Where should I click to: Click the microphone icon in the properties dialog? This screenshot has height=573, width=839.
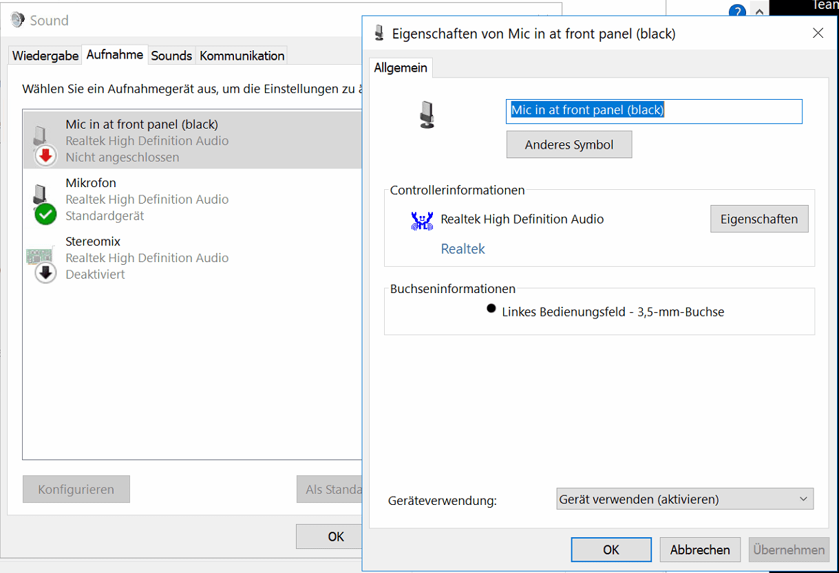427,114
